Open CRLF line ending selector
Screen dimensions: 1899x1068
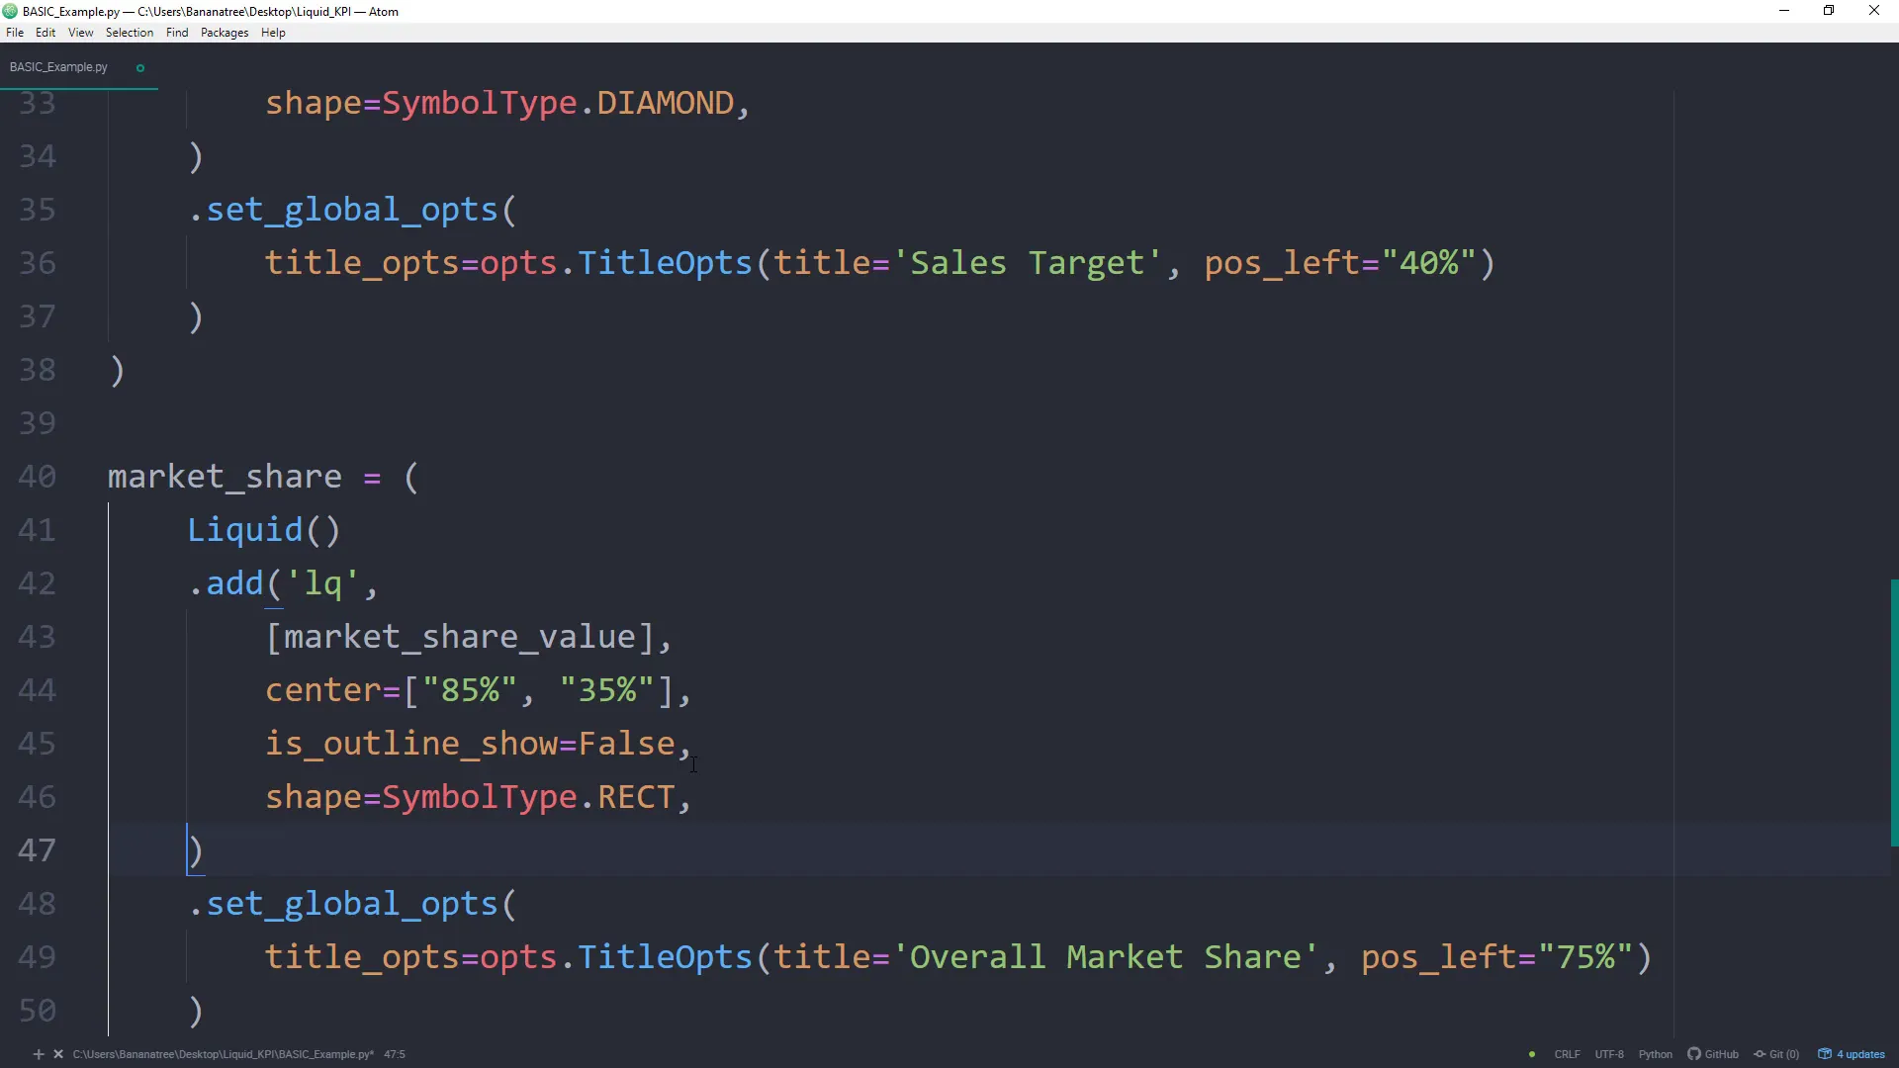pos(1567,1054)
